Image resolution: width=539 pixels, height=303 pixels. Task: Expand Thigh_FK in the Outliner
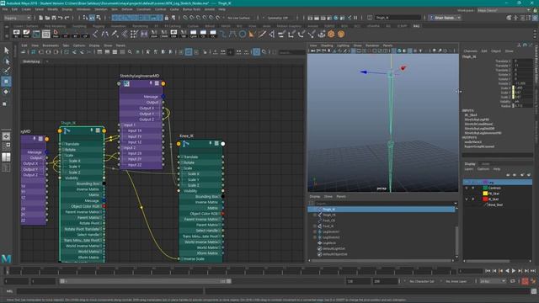coord(314,215)
